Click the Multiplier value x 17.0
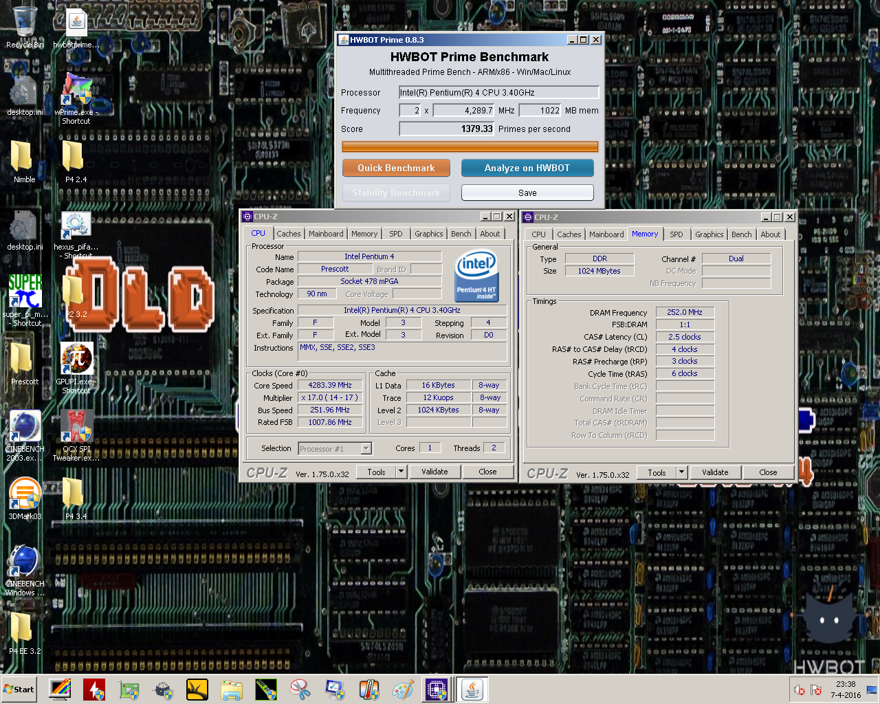The image size is (880, 704). (x=330, y=397)
